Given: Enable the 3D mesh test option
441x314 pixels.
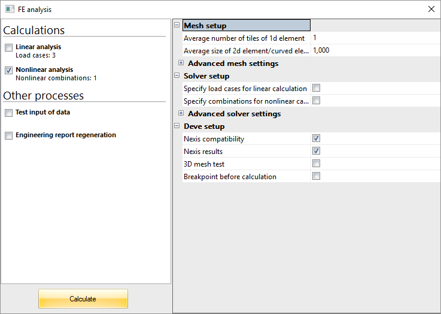Looking at the screenshot, I should (316, 164).
